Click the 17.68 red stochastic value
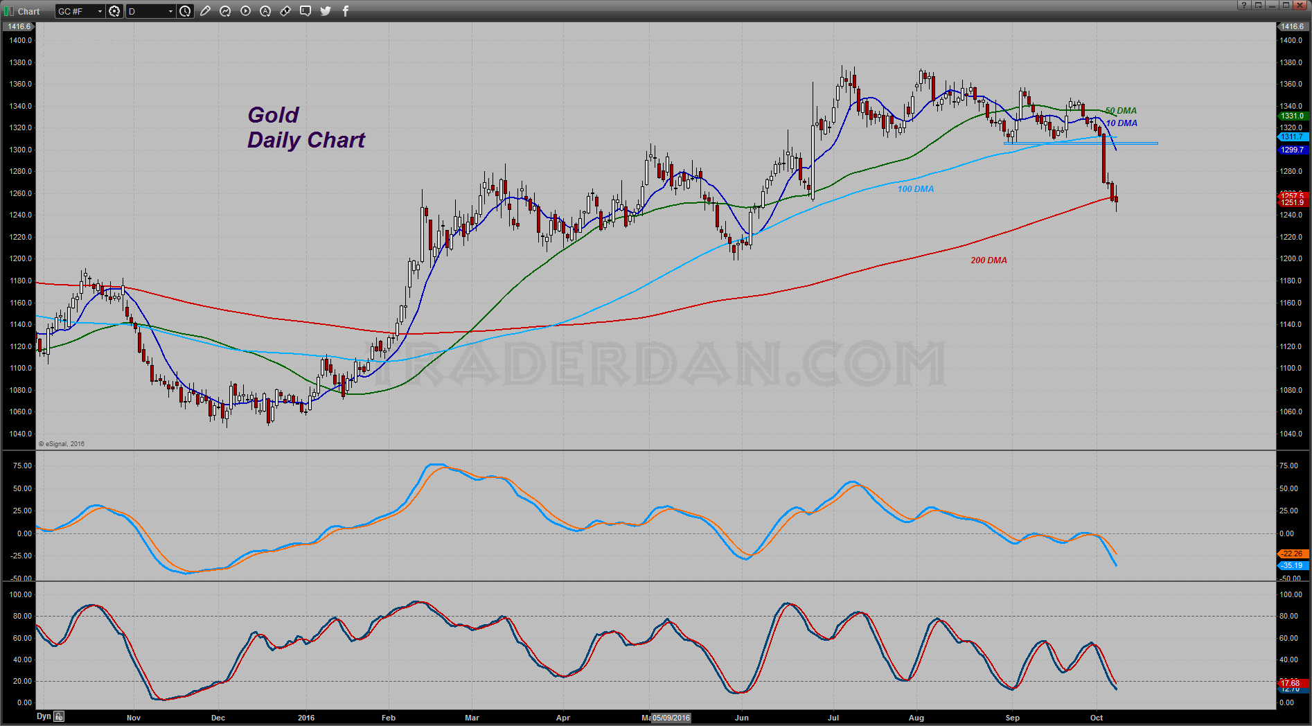Viewport: 1312px width, 726px height. coord(1292,683)
